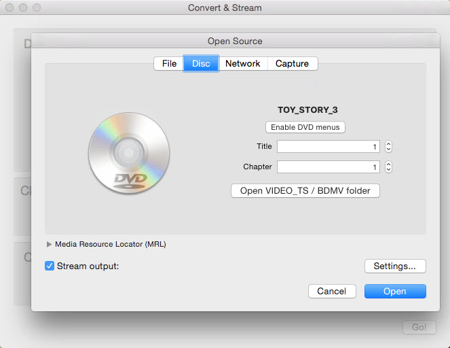
Task: Click the Chapter number field
Action: [x=329, y=167]
